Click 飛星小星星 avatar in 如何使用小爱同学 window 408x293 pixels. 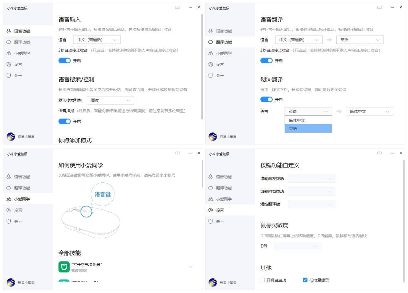(x=11, y=282)
